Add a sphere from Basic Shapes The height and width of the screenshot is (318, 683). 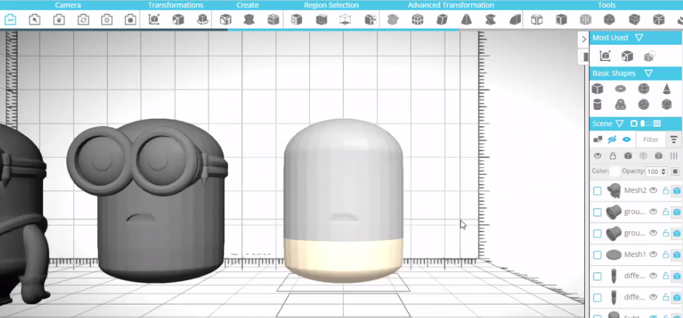(643, 89)
